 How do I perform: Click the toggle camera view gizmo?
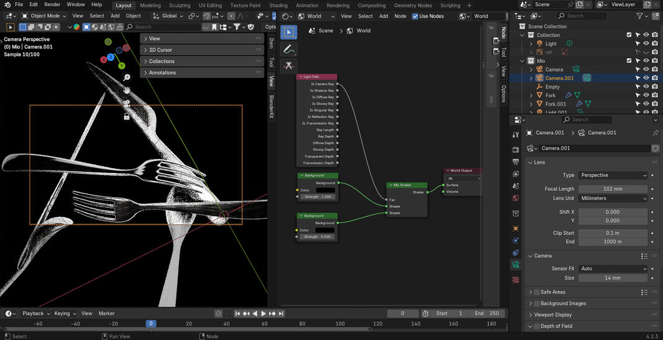coord(126,103)
